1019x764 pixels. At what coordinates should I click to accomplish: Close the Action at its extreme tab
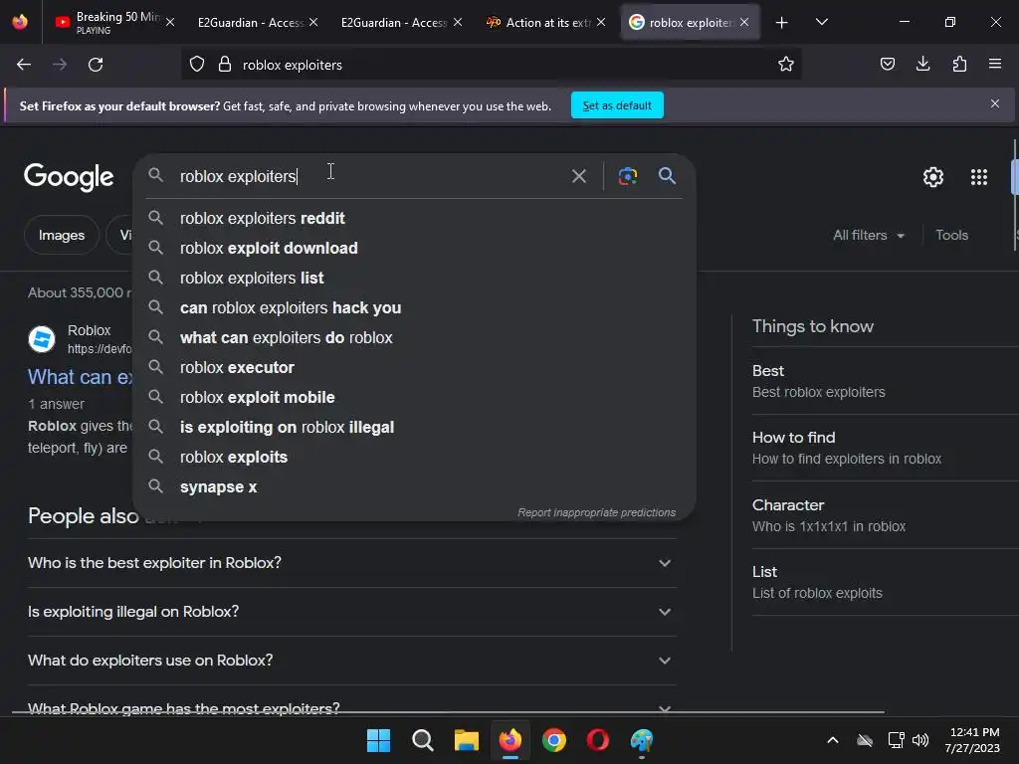[600, 23]
